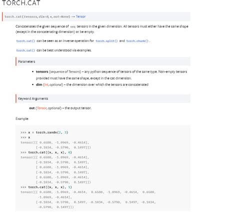Click the inline 'seq' code text

click(73, 26)
